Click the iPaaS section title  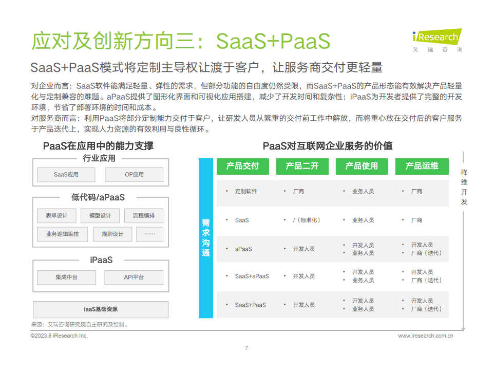pyautogui.click(x=101, y=260)
